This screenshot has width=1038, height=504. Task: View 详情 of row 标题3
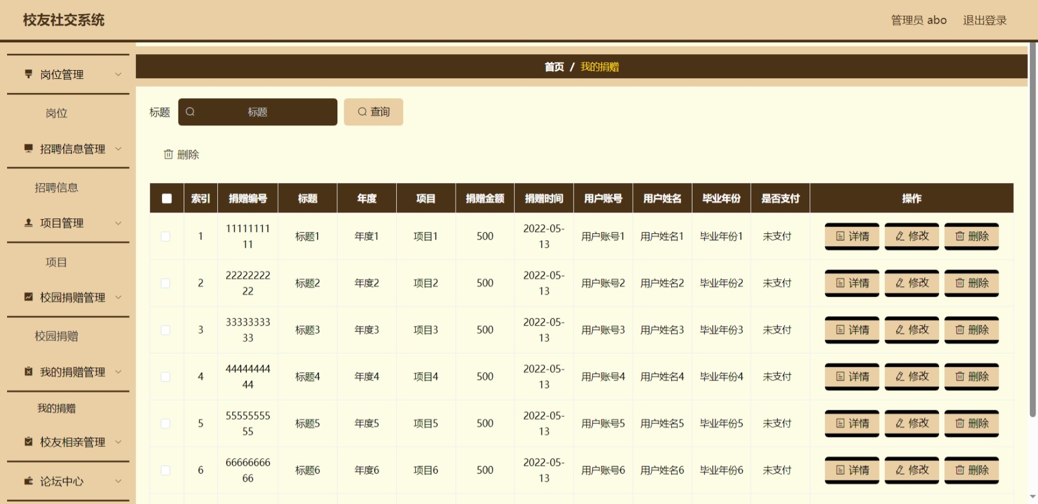[852, 330]
